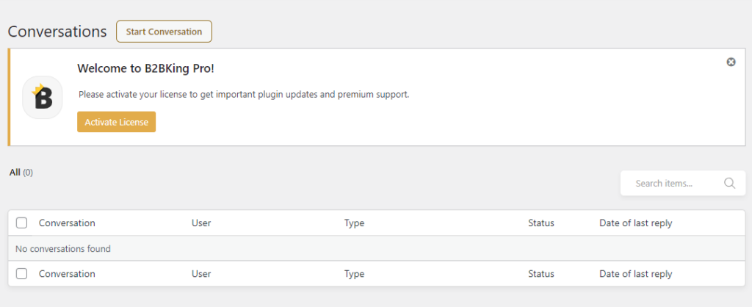
Task: Start a new conversation
Action: (164, 32)
